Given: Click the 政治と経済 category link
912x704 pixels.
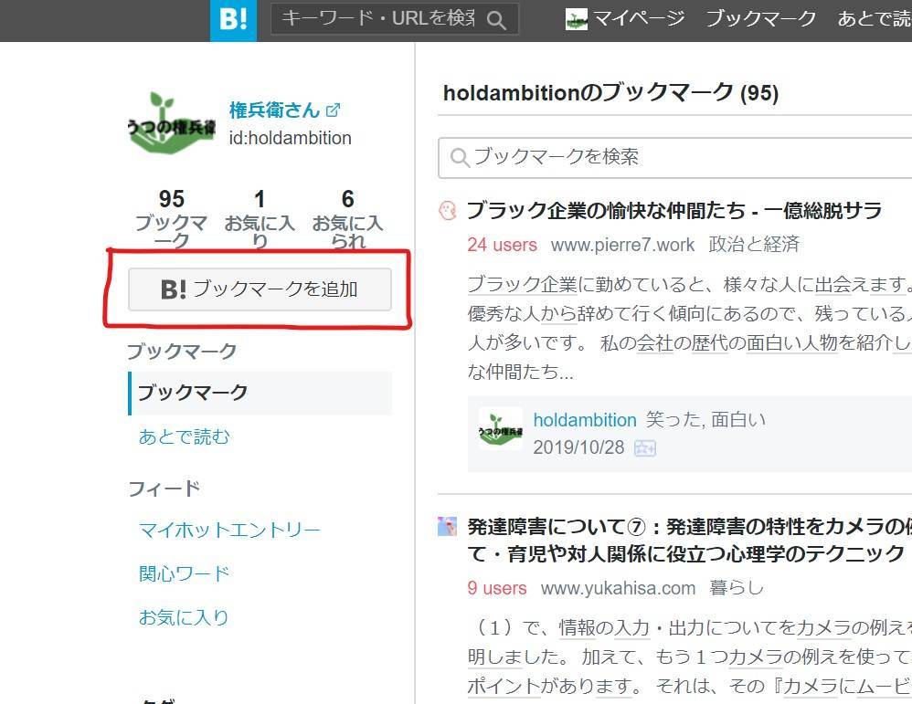Looking at the screenshot, I should (754, 245).
